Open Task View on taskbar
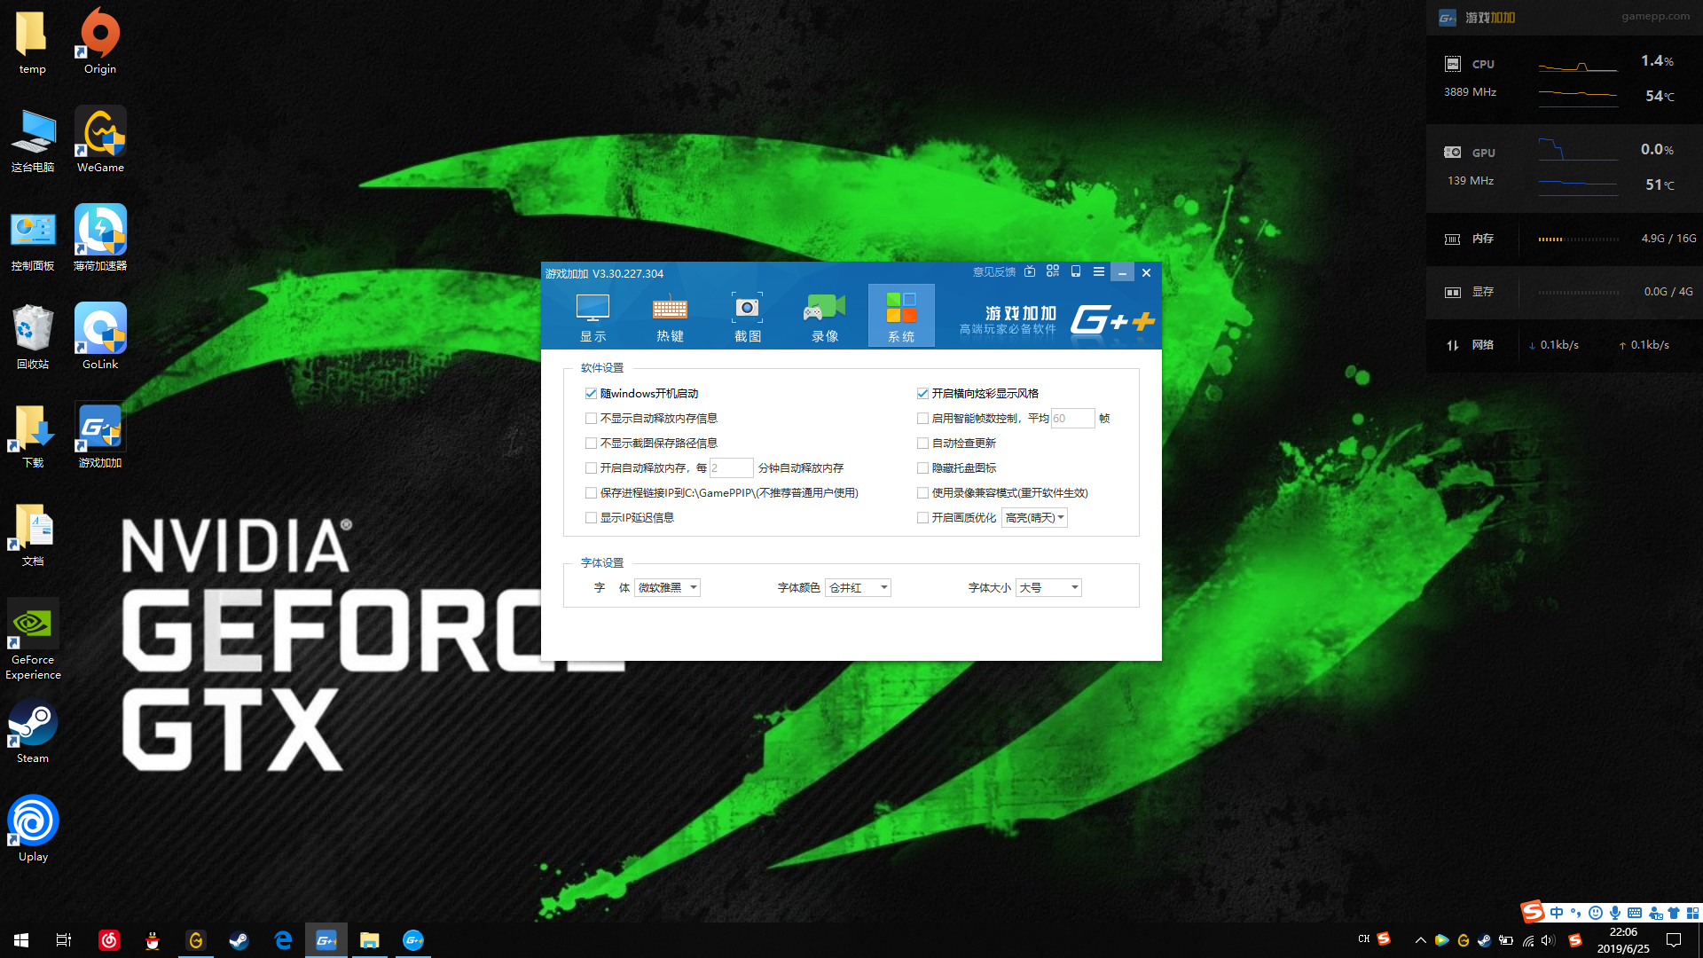Image resolution: width=1703 pixels, height=958 pixels. [x=64, y=940]
